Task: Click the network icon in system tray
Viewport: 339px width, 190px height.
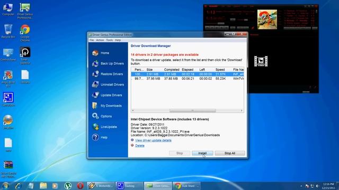Action: 312,186
